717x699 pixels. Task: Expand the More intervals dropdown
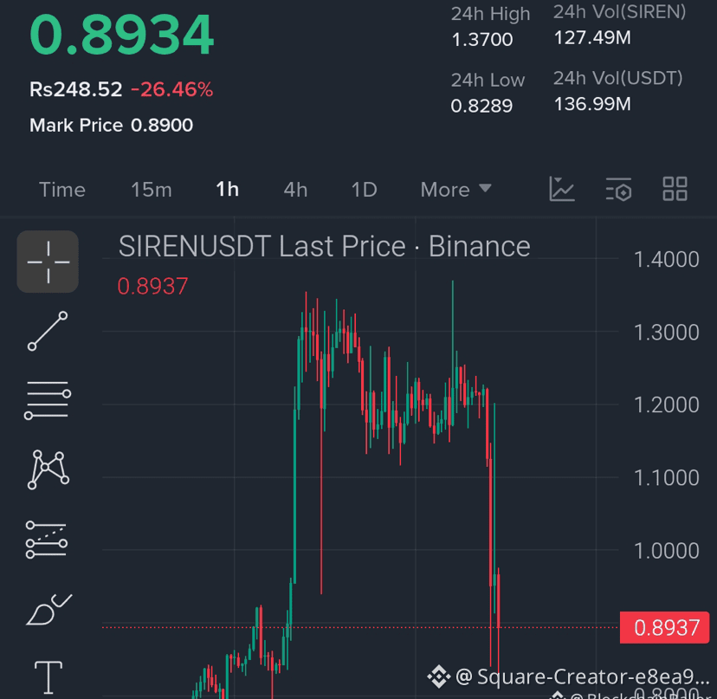tap(455, 190)
